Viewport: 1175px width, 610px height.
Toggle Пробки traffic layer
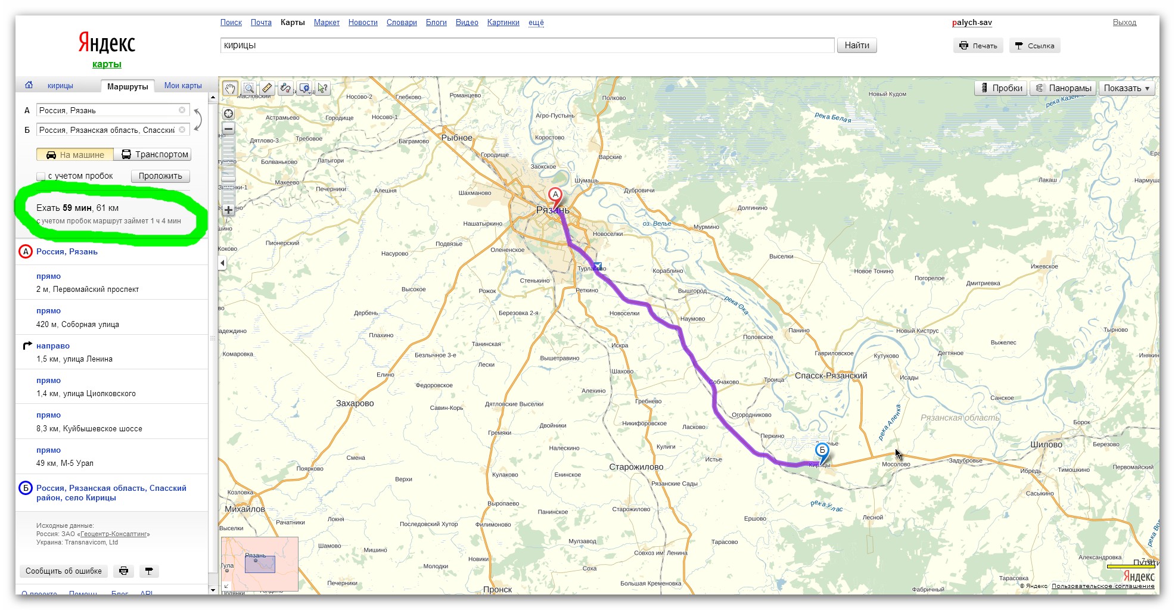pyautogui.click(x=1002, y=88)
